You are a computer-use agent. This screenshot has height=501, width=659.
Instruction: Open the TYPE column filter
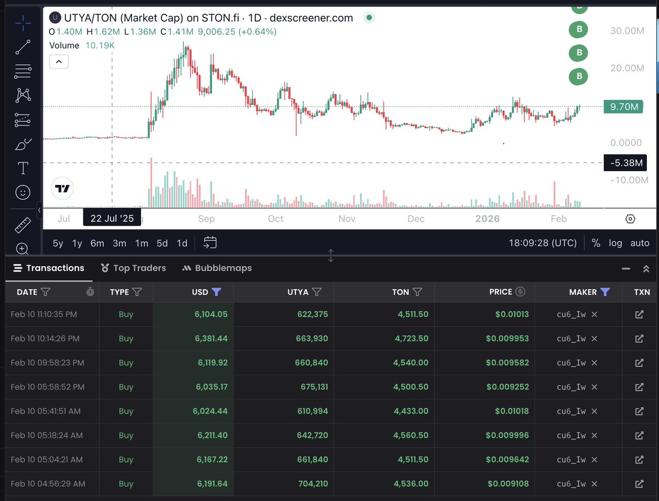(x=137, y=292)
